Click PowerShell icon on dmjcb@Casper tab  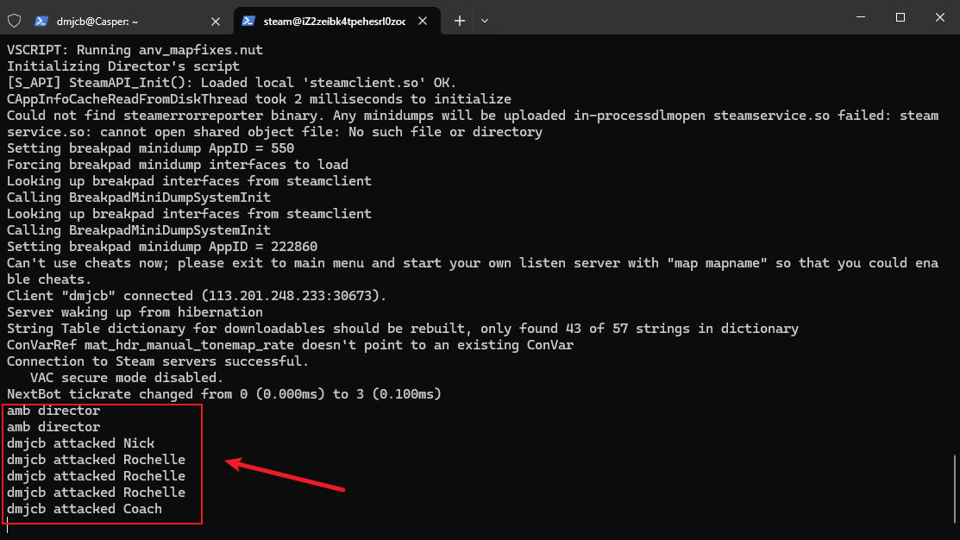pyautogui.click(x=41, y=21)
